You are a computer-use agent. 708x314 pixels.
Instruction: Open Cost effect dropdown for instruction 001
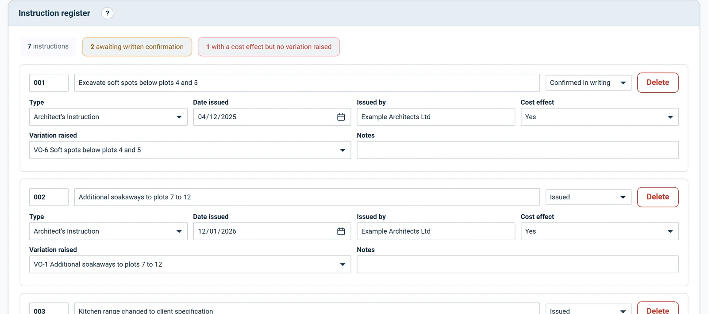click(x=600, y=117)
